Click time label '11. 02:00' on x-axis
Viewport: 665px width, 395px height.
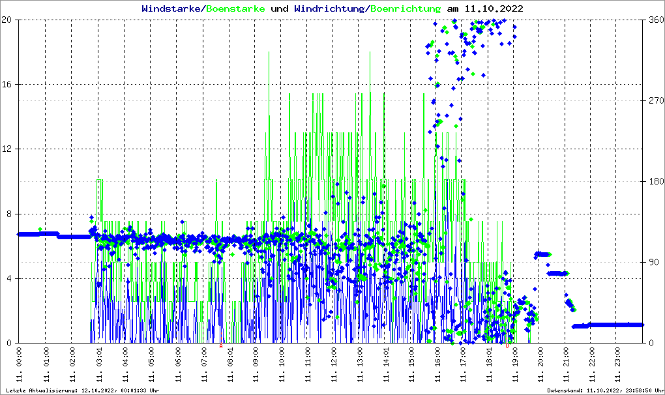pos(71,365)
